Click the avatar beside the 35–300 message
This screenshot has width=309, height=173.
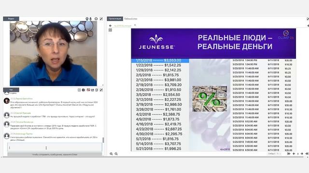tap(7, 124)
